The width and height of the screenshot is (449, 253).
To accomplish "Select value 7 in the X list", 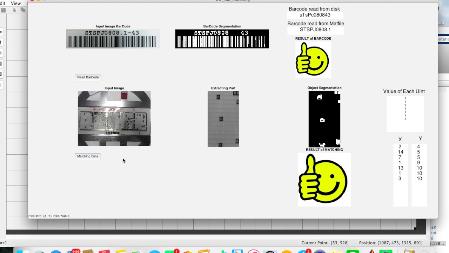I will tap(400, 157).
